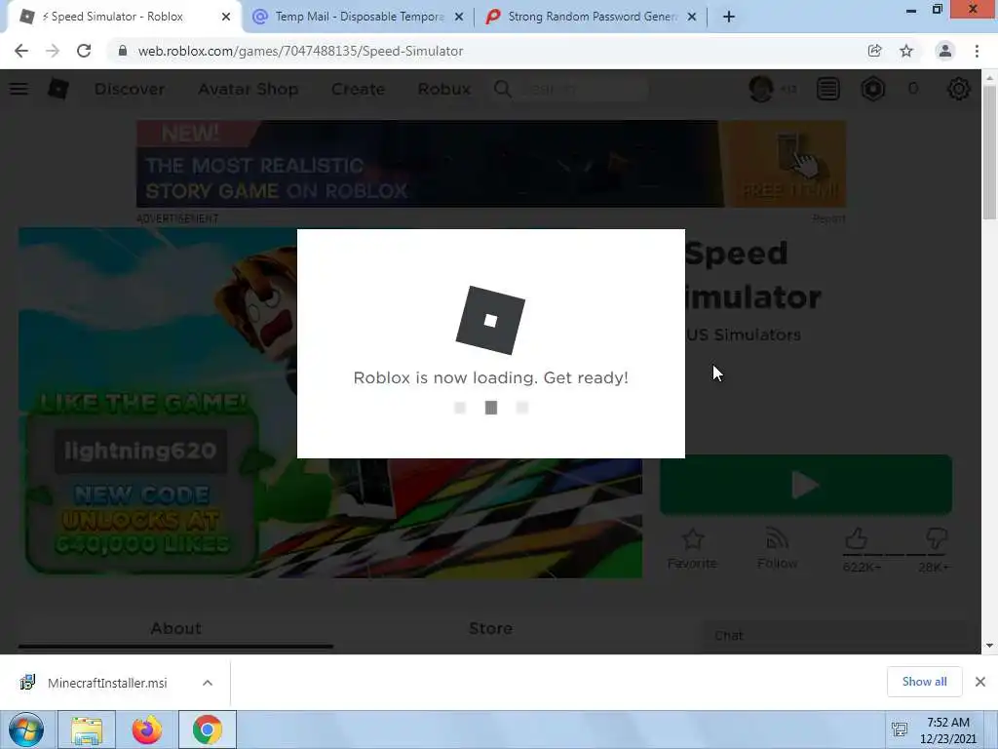This screenshot has width=998, height=749.
Task: Click the Roblox search magnifier icon
Action: 502,89
